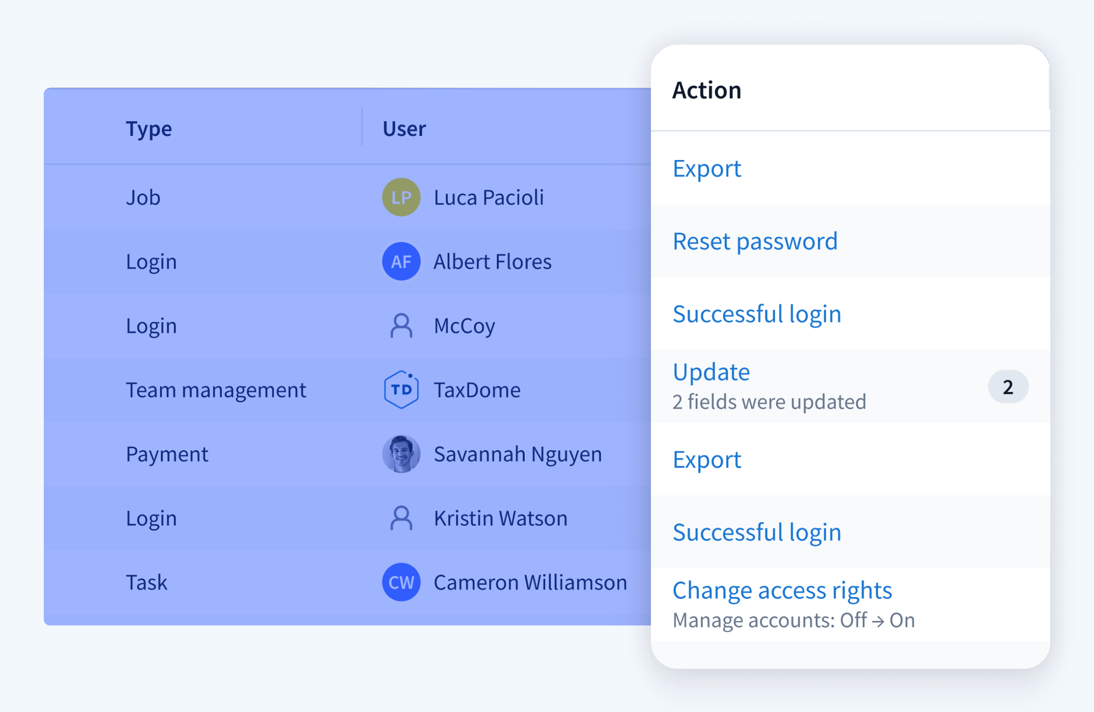Select the Login cell for McCoy

click(x=151, y=327)
